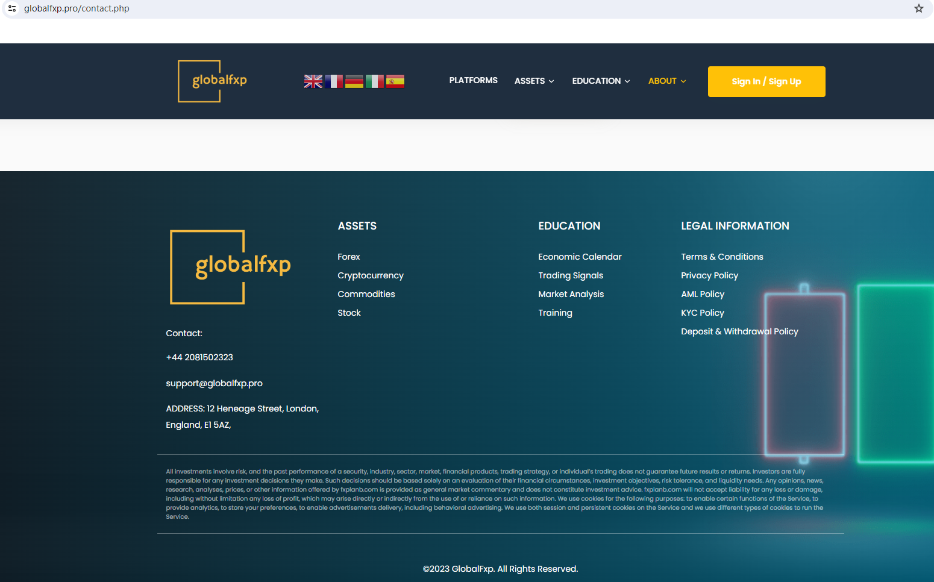Click the risk disclaimer paragraph in the footer
The height and width of the screenshot is (582, 934).
pyautogui.click(x=495, y=494)
